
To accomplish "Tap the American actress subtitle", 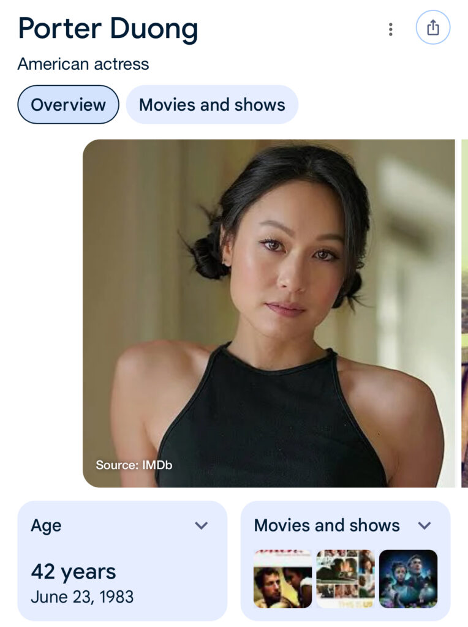I will [83, 64].
